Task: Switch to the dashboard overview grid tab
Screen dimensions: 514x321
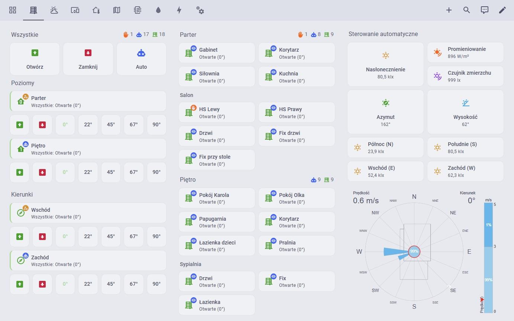Action: point(13,10)
